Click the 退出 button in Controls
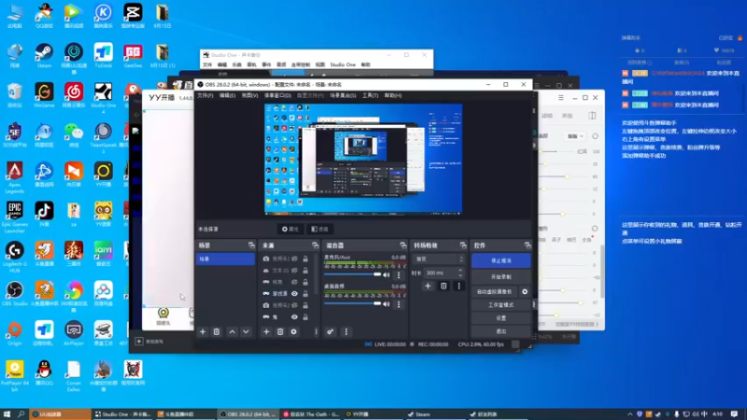747x420 pixels. [500, 331]
